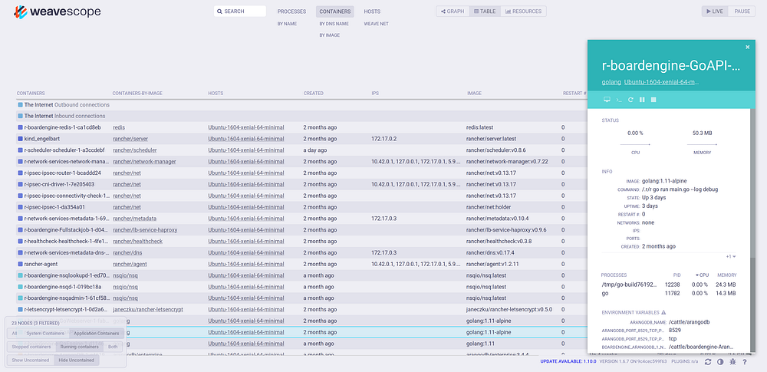Switch to Resources view

click(x=523, y=12)
